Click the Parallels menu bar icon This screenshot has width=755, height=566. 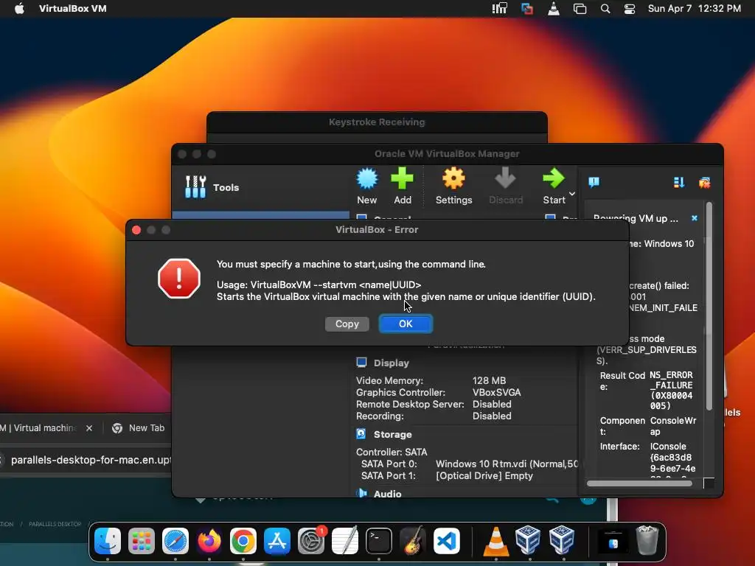[527, 9]
